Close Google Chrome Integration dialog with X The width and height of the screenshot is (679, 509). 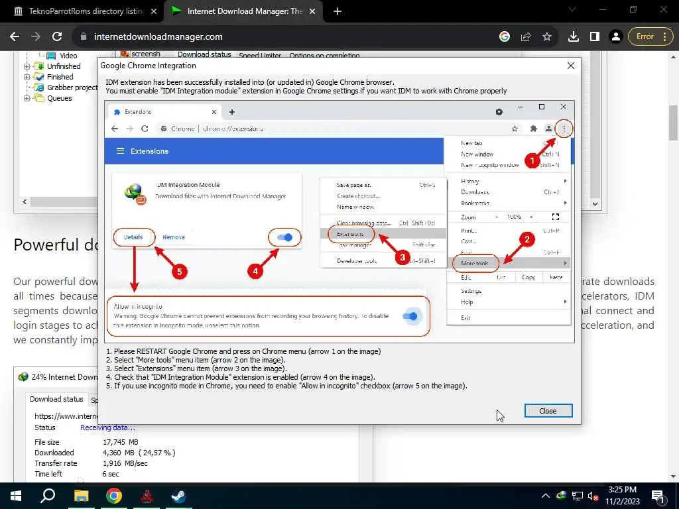click(571, 66)
